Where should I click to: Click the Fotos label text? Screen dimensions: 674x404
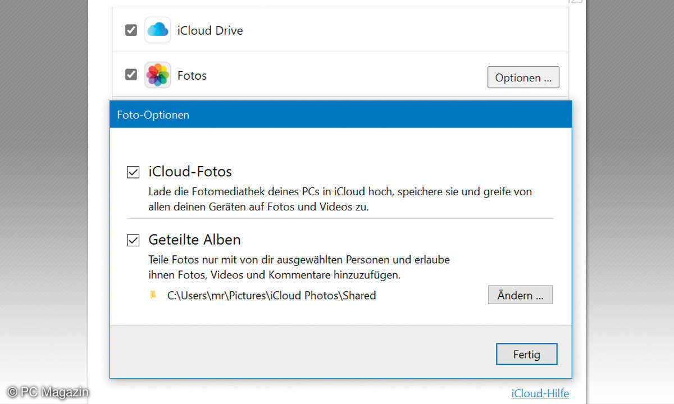point(192,75)
